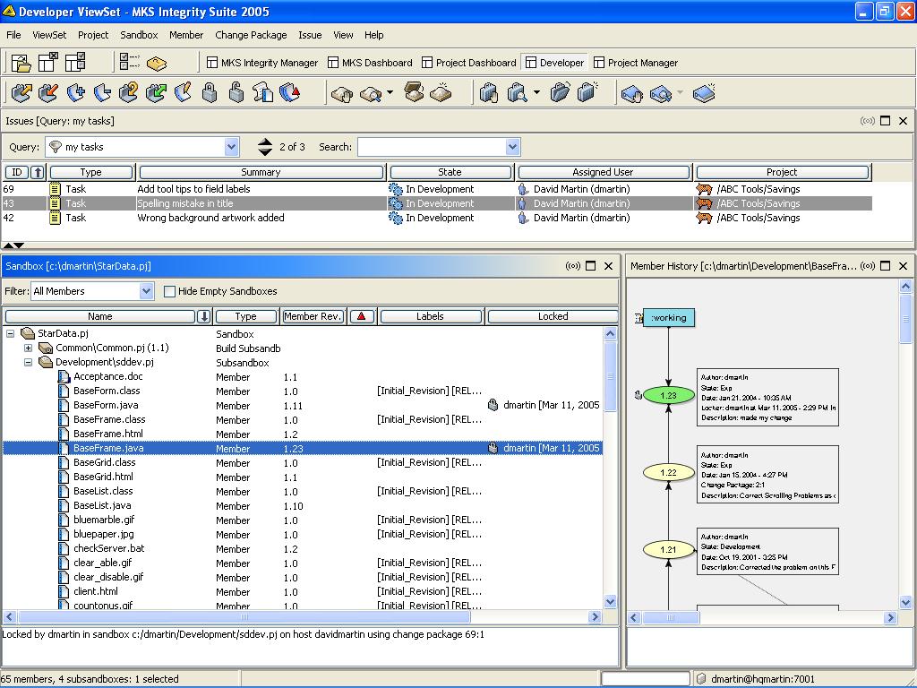Click the ViewSet icon with check marks
The width and height of the screenshot is (917, 688).
pos(75,62)
